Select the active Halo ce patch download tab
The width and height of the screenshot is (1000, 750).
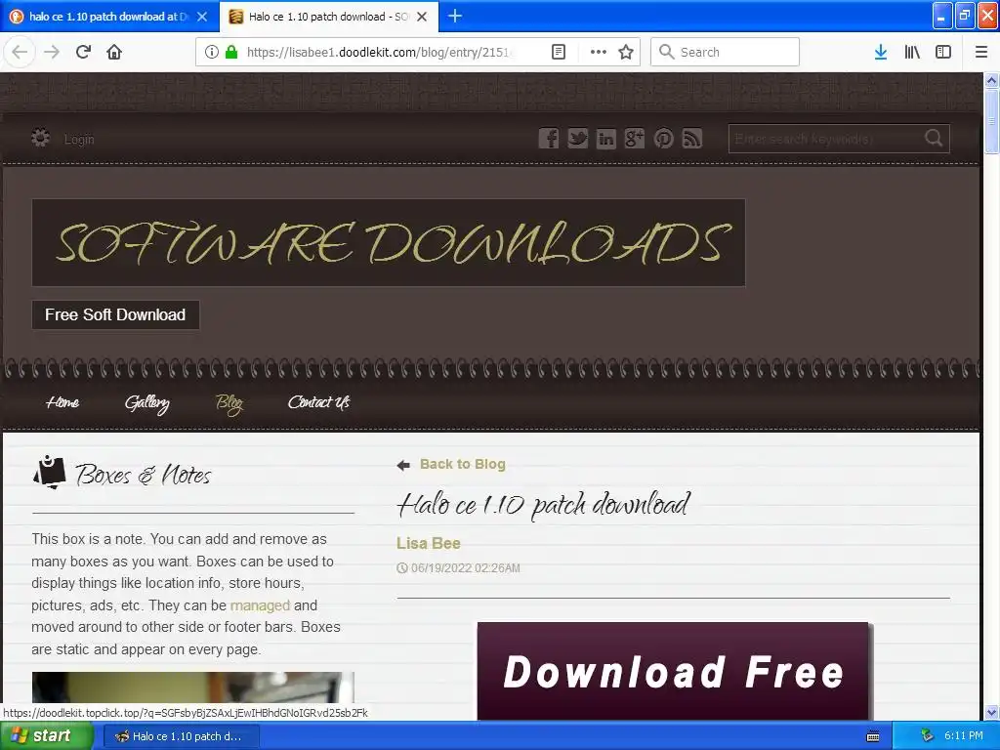pyautogui.click(x=328, y=17)
